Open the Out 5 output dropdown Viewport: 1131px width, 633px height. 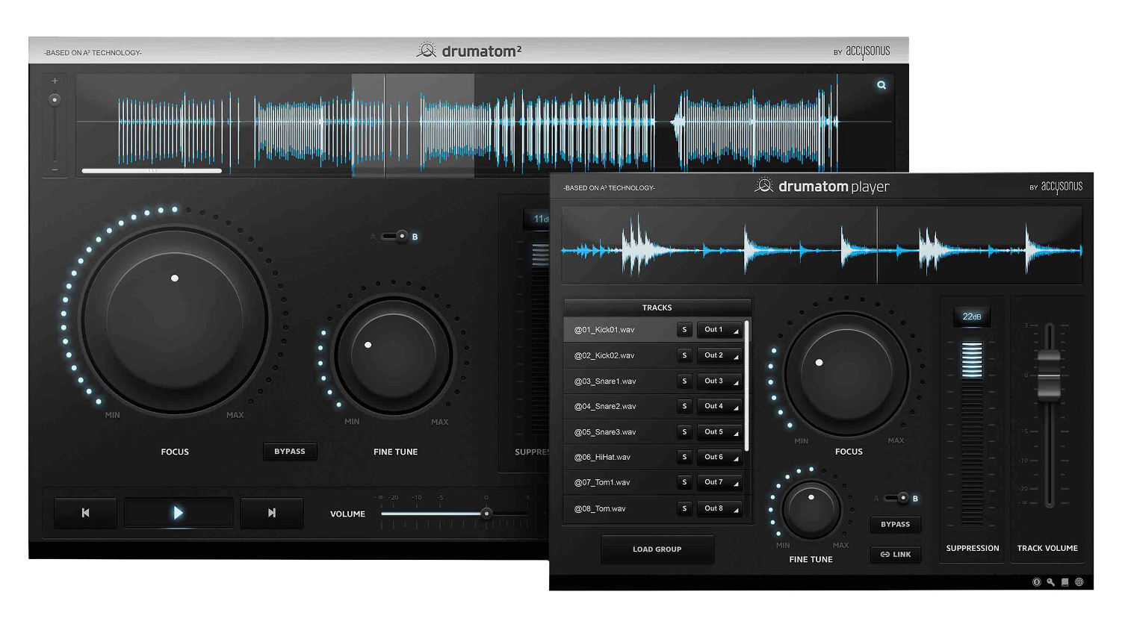pos(719,432)
